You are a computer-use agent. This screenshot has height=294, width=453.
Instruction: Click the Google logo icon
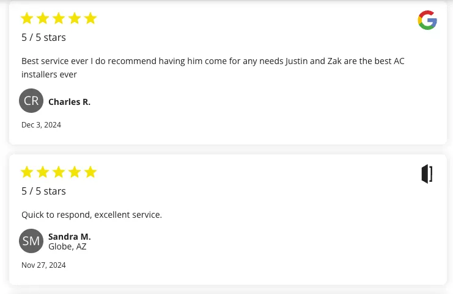(427, 20)
